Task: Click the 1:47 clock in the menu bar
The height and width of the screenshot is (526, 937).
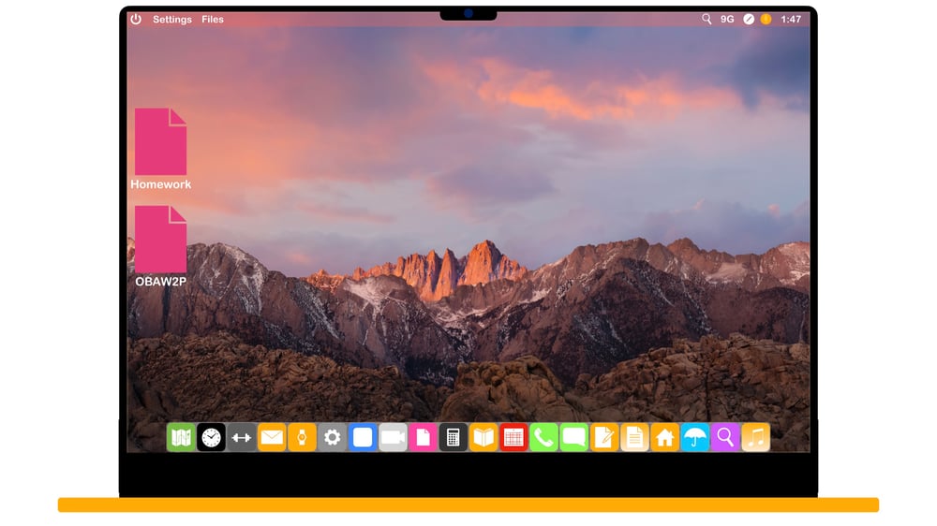Action: (x=791, y=19)
